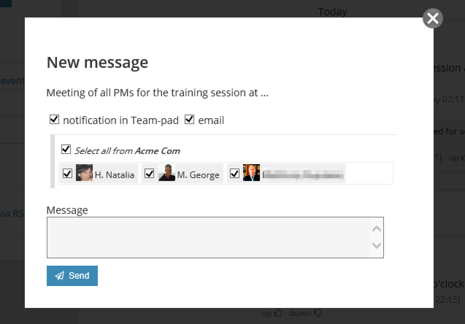Image resolution: width=465 pixels, height=324 pixels.
Task: Click M. George's avatar photo
Action: (x=167, y=173)
